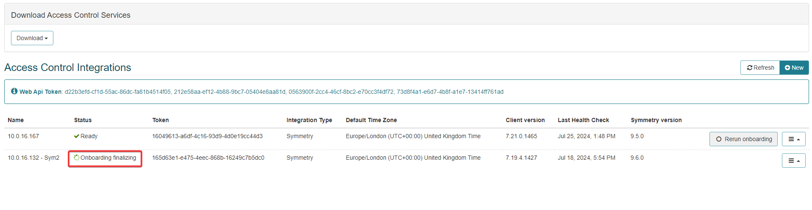Viewport: 812px width, 210px height.
Task: Click the Last Health Check column header
Action: coord(583,120)
